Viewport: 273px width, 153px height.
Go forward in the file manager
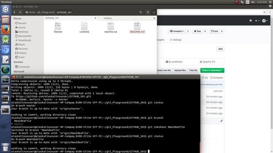(x=20, y=12)
